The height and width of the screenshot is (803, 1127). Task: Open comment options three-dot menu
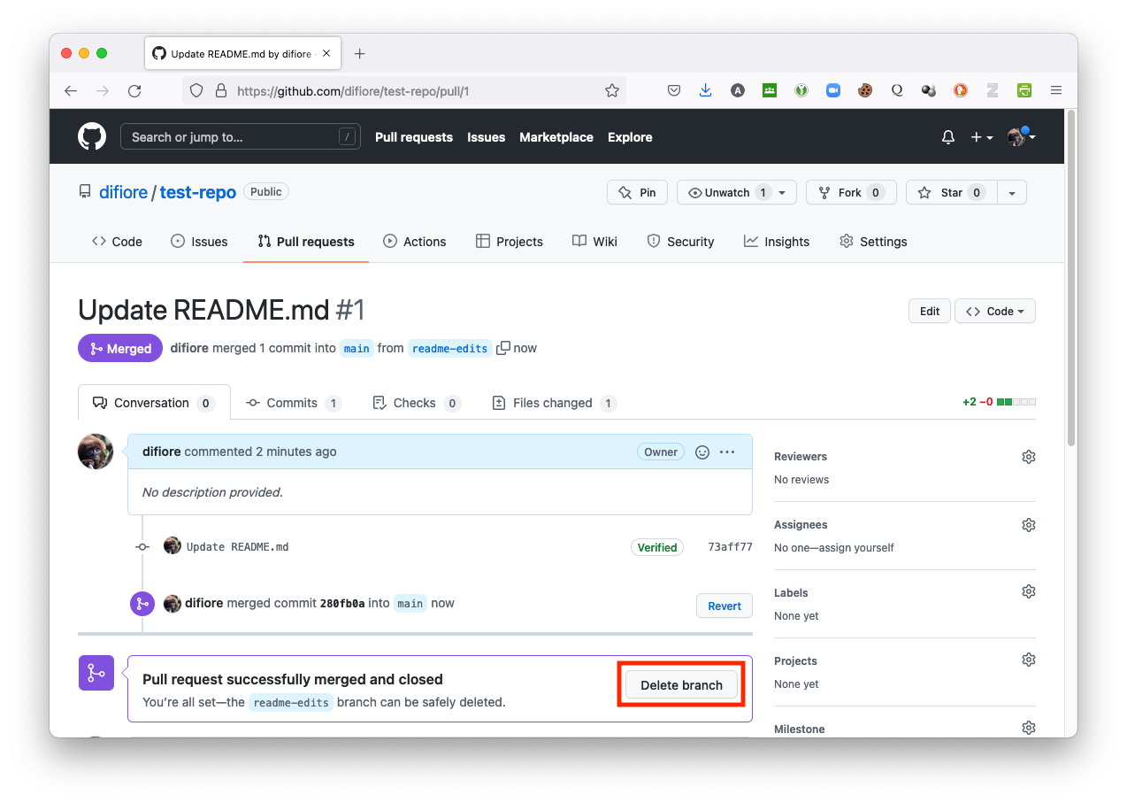[x=727, y=452]
